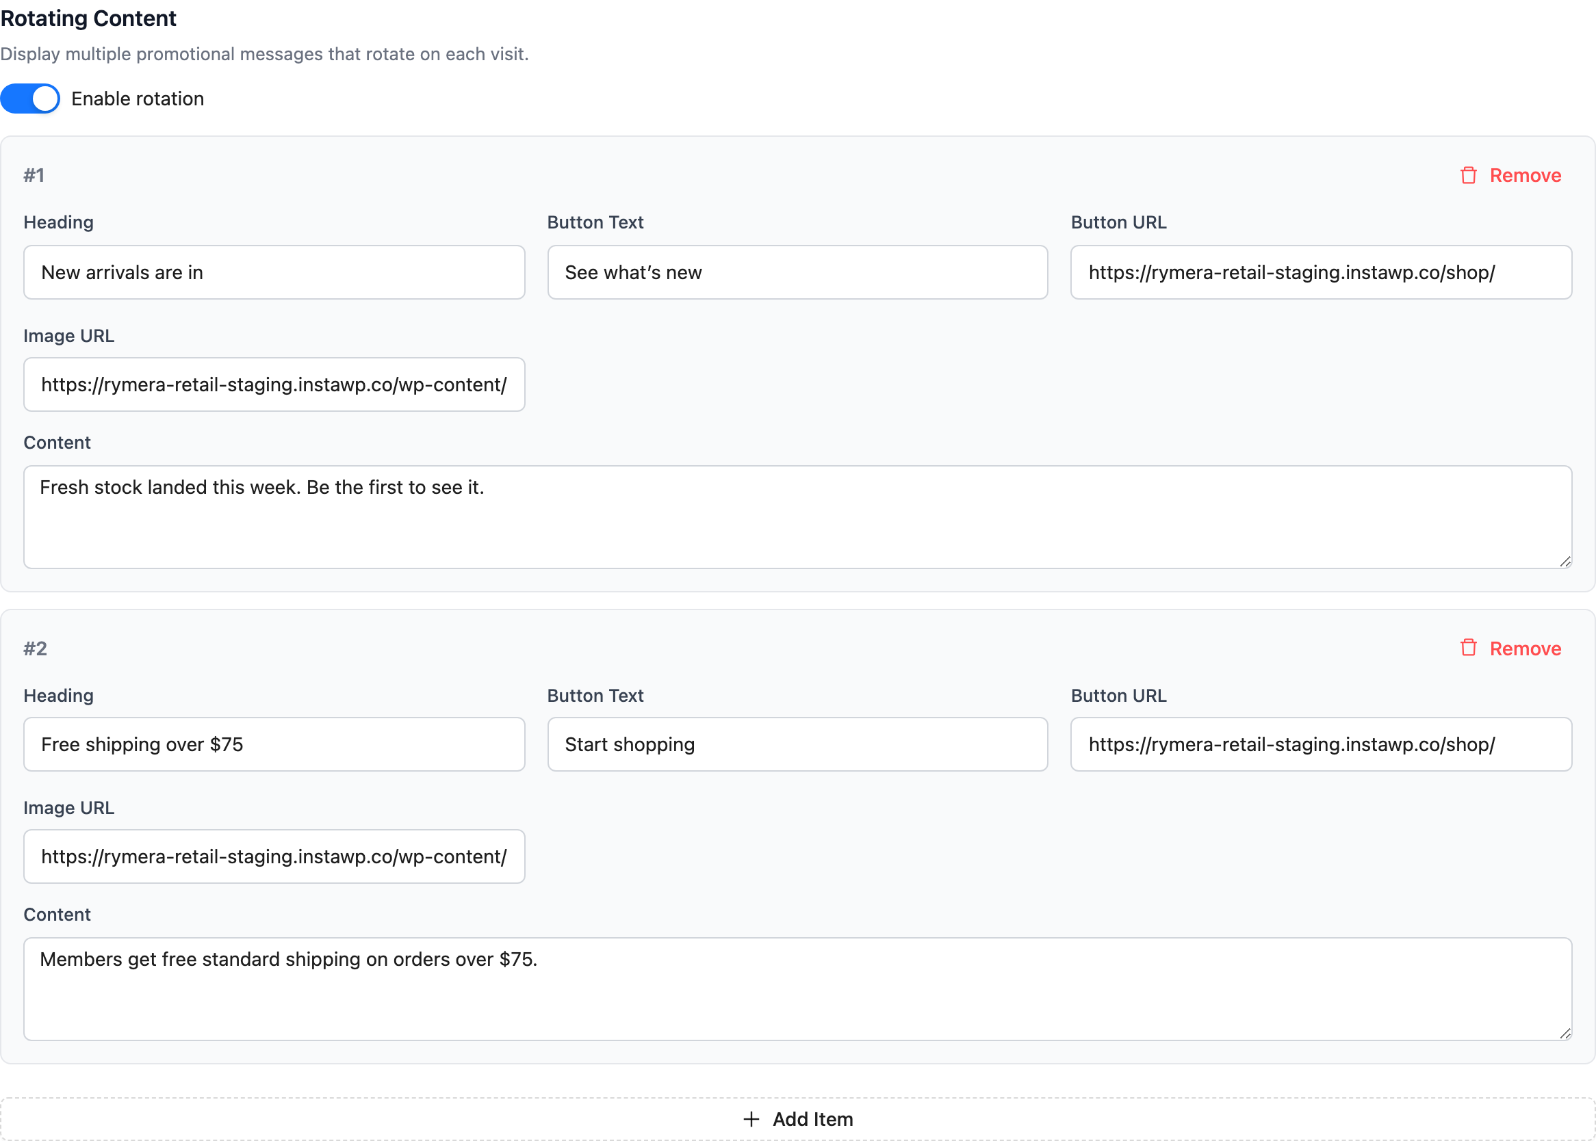The width and height of the screenshot is (1596, 1141).
Task: Click the 'Display multiple promotional messages' description
Action: click(264, 54)
